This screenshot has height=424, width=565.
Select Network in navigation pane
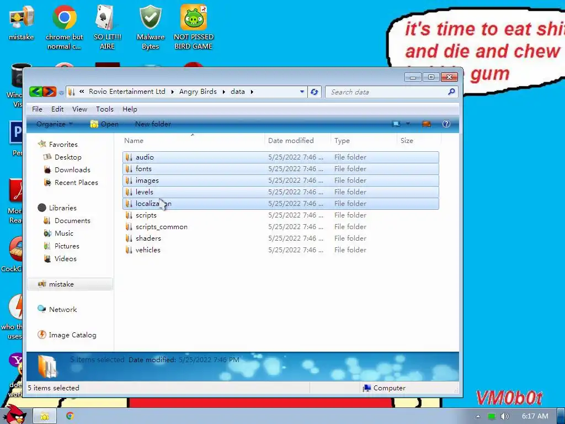[57, 309]
